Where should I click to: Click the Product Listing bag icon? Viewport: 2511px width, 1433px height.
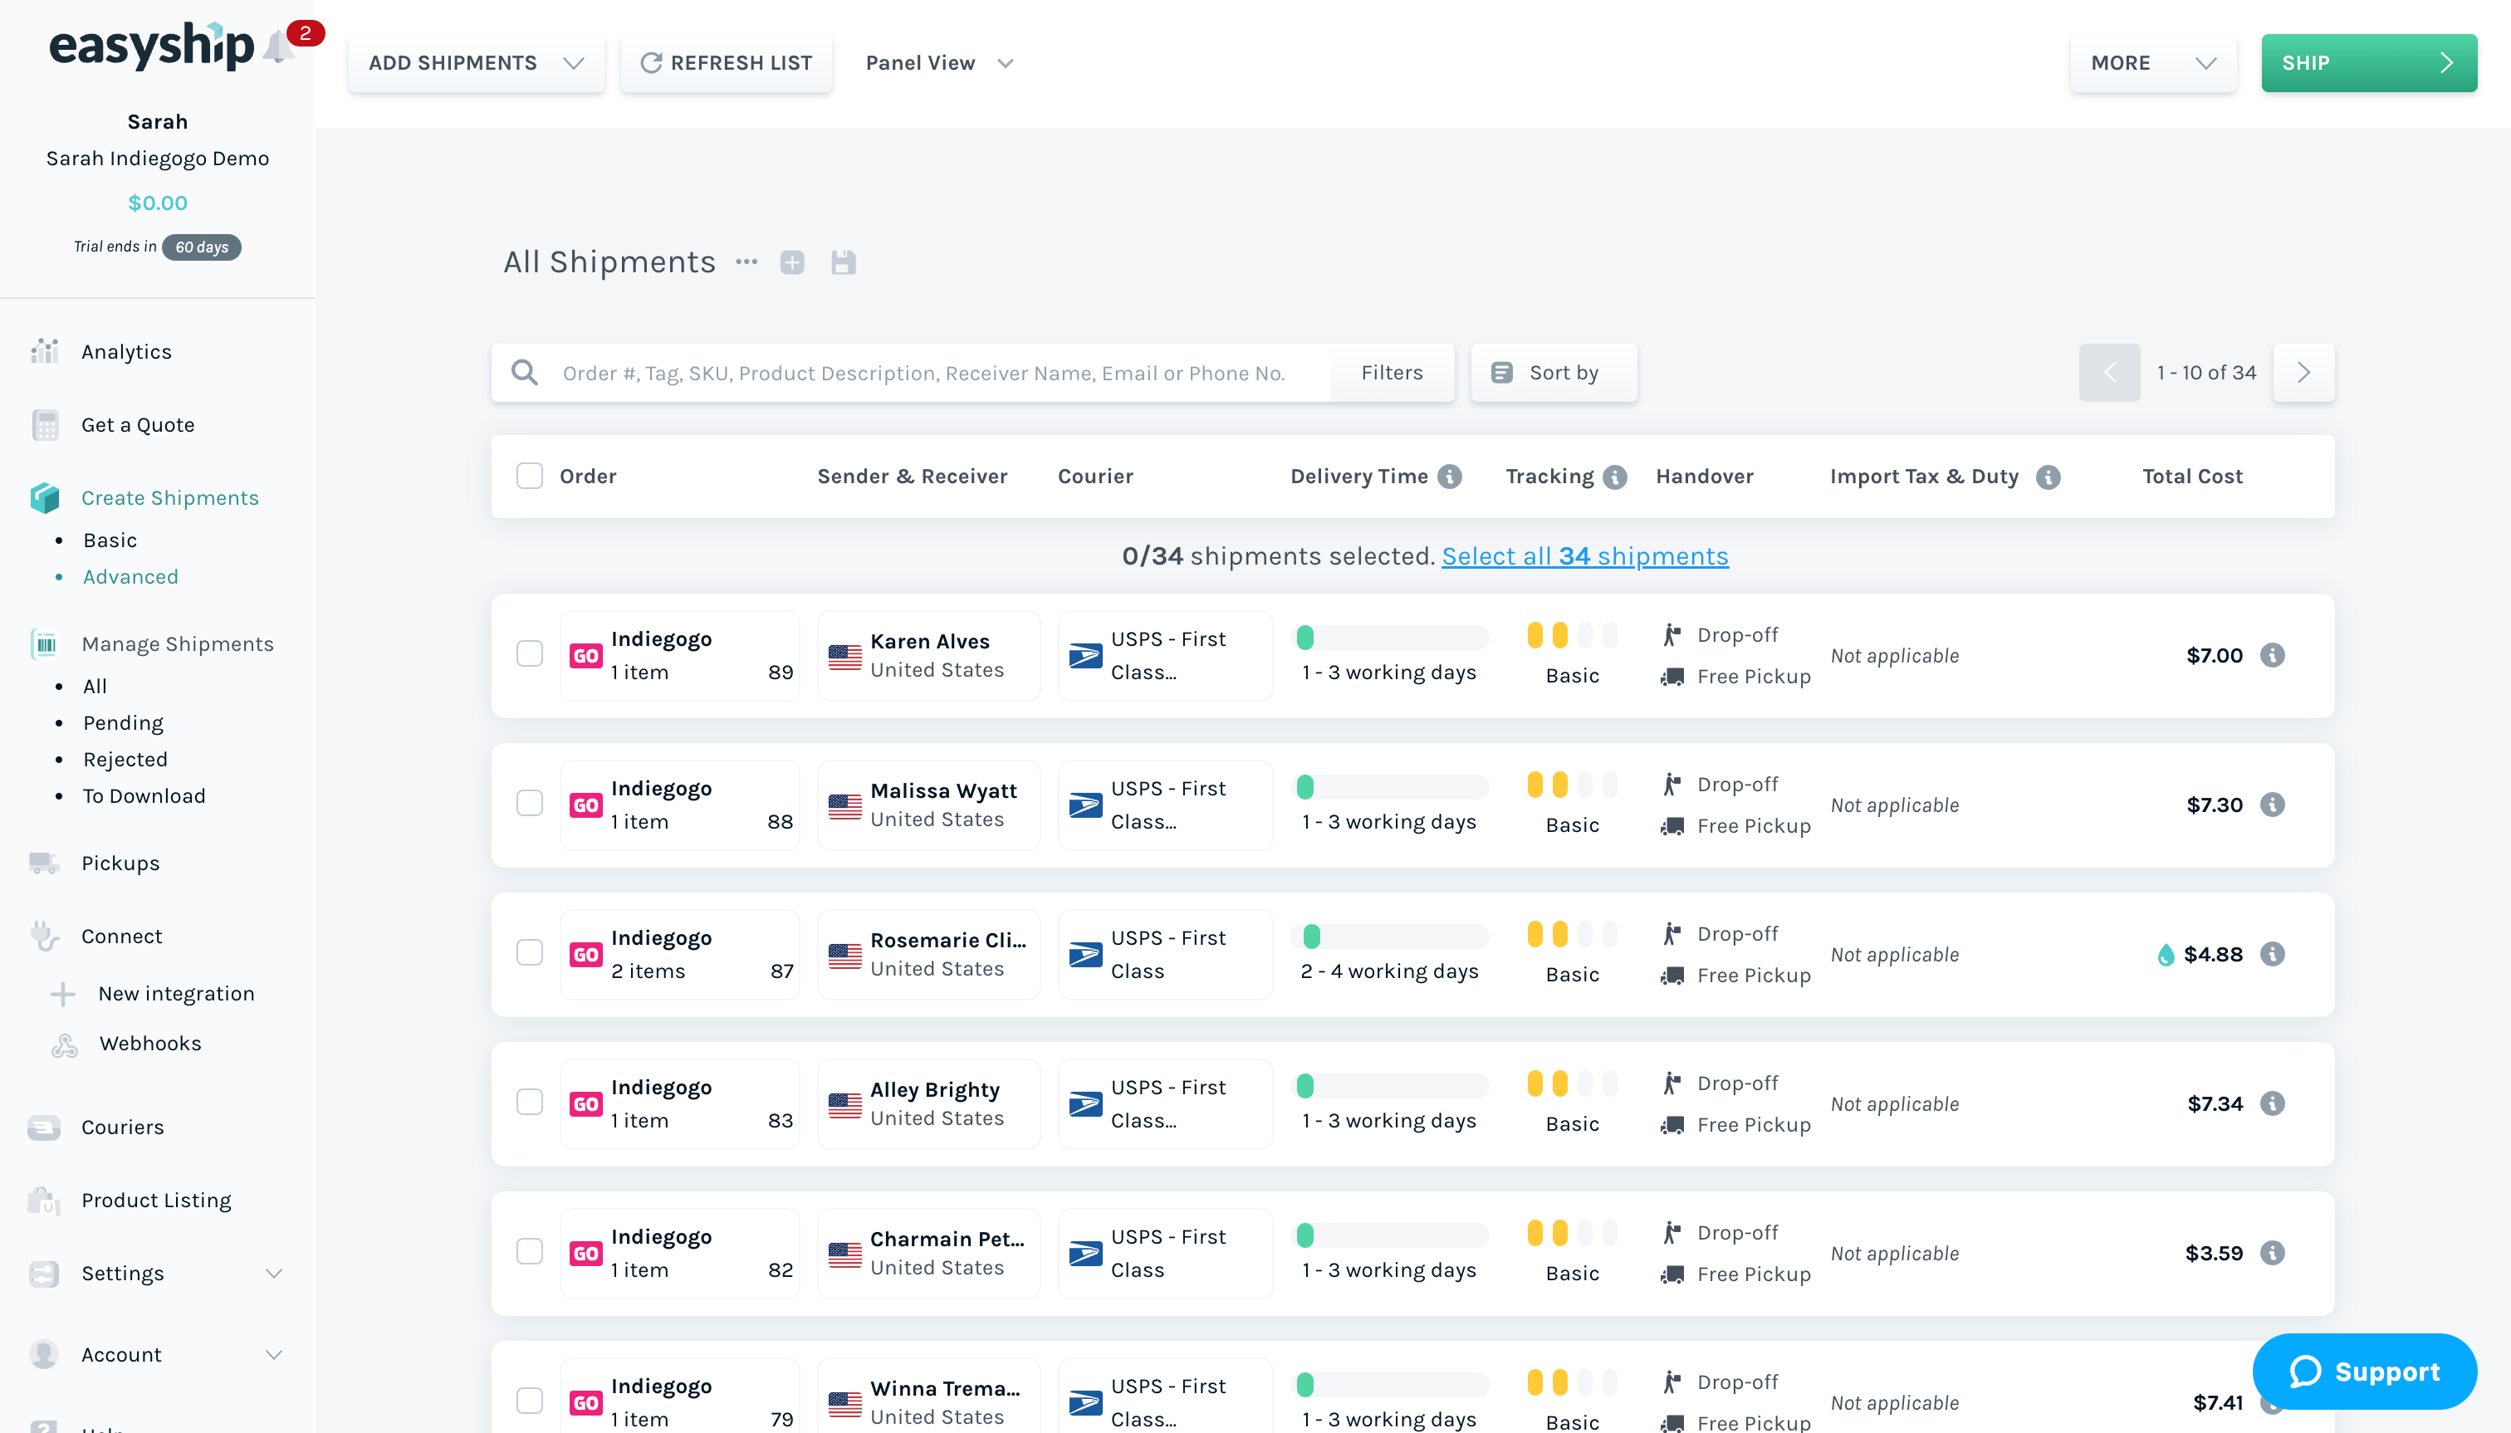(x=44, y=1200)
